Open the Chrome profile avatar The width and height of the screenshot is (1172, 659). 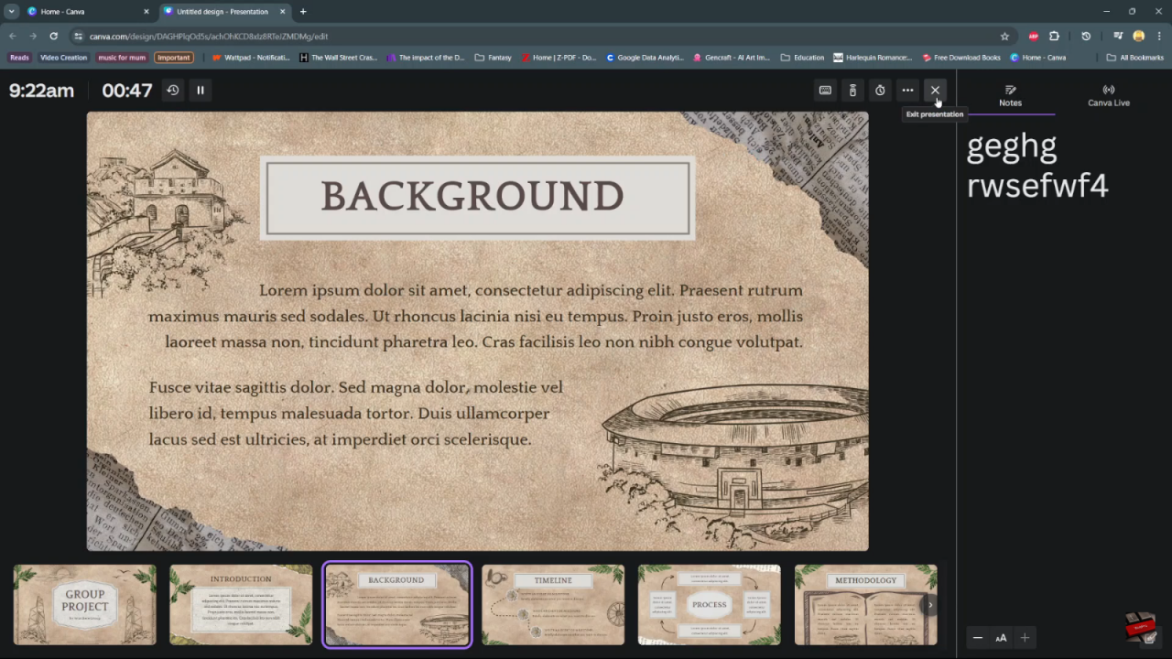(1138, 36)
